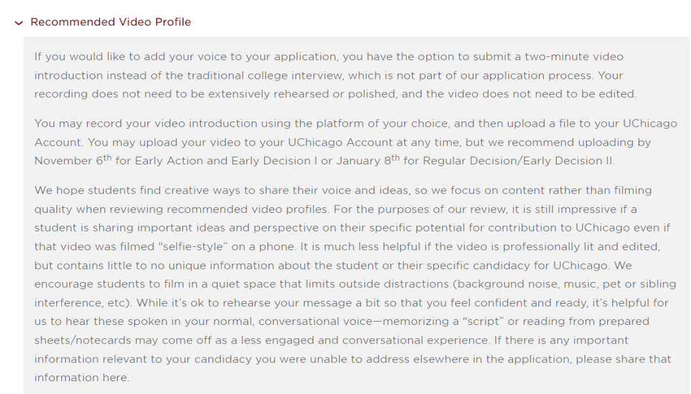This screenshot has height=394, width=691.
Task: Click the Recommended Video Profile heading
Action: [111, 22]
